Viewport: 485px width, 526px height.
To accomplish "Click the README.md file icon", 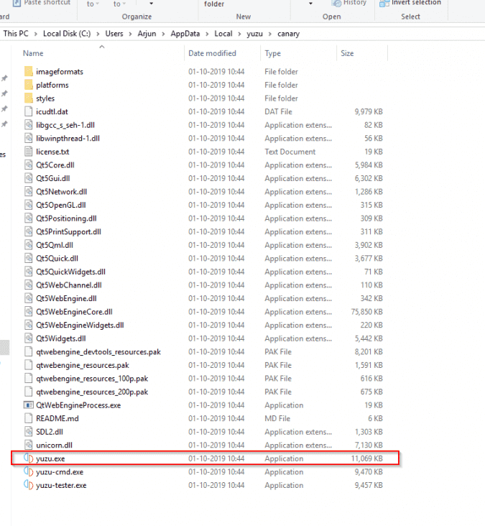I will (x=29, y=418).
